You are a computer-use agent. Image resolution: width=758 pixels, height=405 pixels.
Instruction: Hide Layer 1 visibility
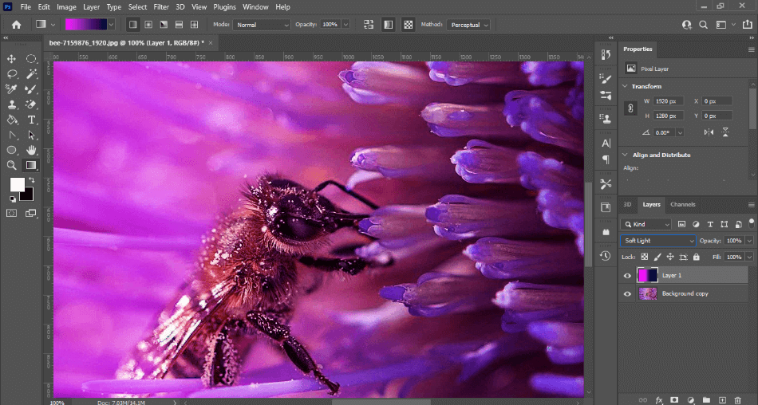(627, 276)
